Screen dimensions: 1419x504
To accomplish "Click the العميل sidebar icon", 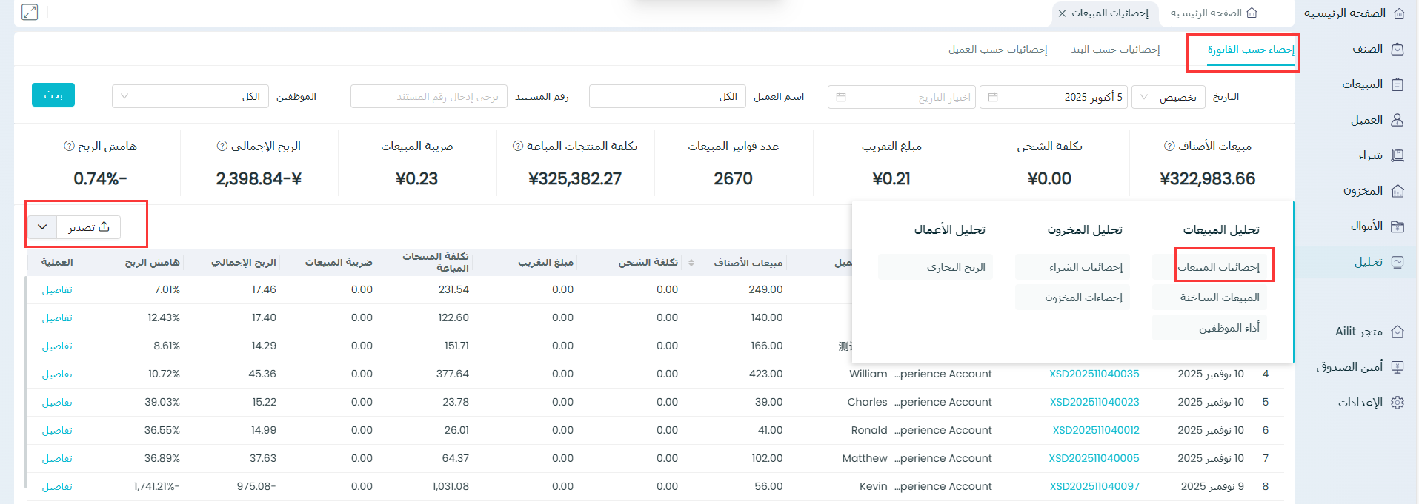I will 1398,120.
